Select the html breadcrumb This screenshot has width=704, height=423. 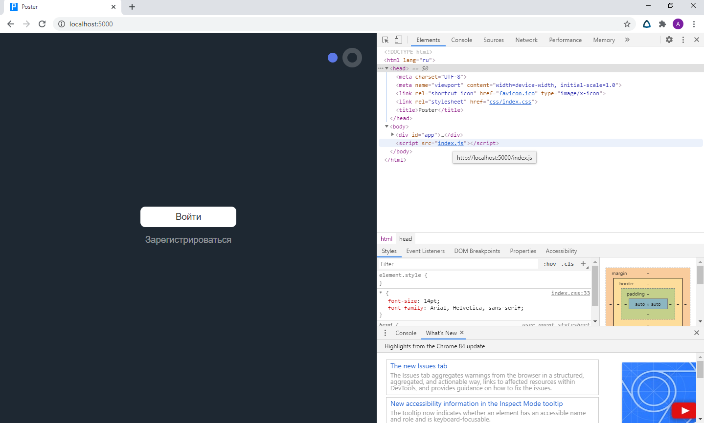point(386,239)
